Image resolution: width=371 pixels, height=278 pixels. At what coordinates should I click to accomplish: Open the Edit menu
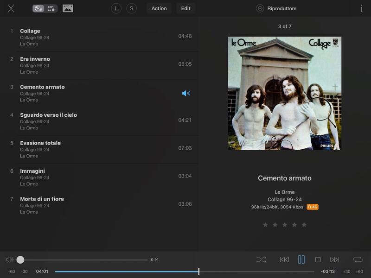185,8
